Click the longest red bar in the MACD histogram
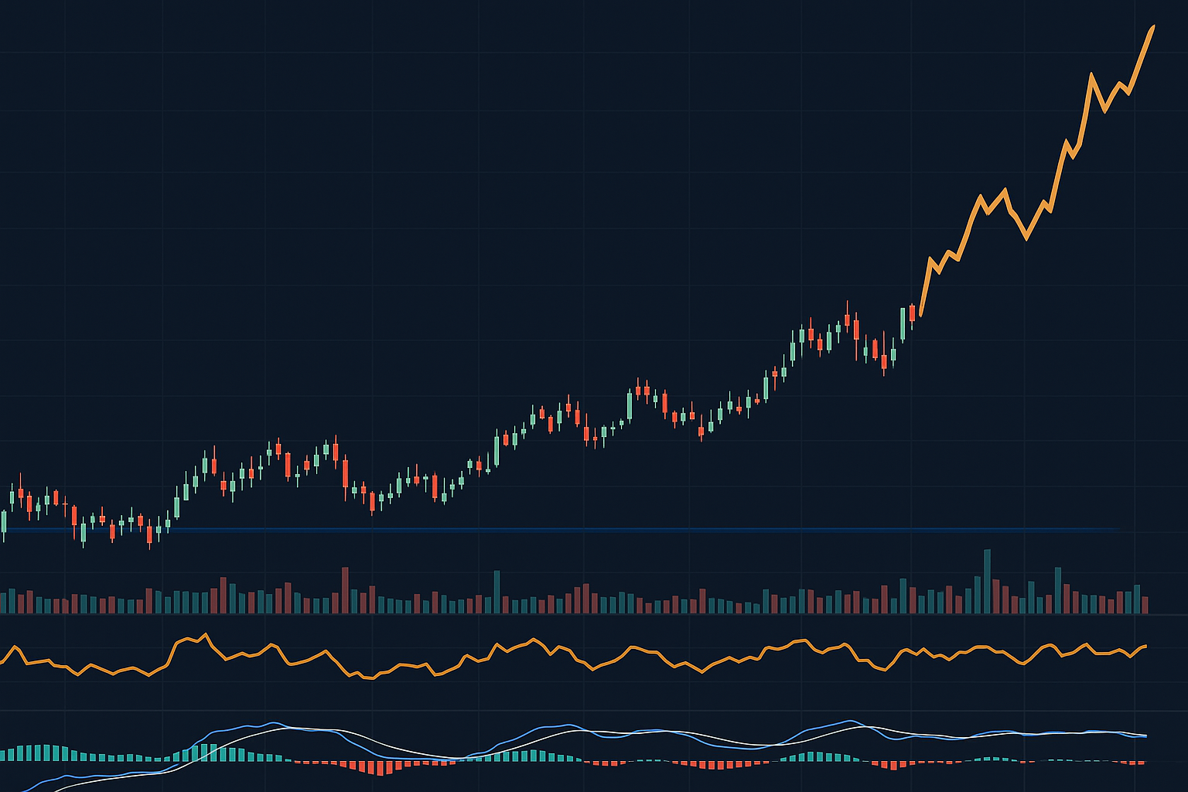This screenshot has width=1188, height=792. pos(381,767)
